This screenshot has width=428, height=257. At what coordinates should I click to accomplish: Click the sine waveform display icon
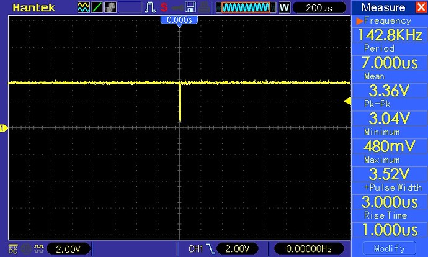[84, 7]
